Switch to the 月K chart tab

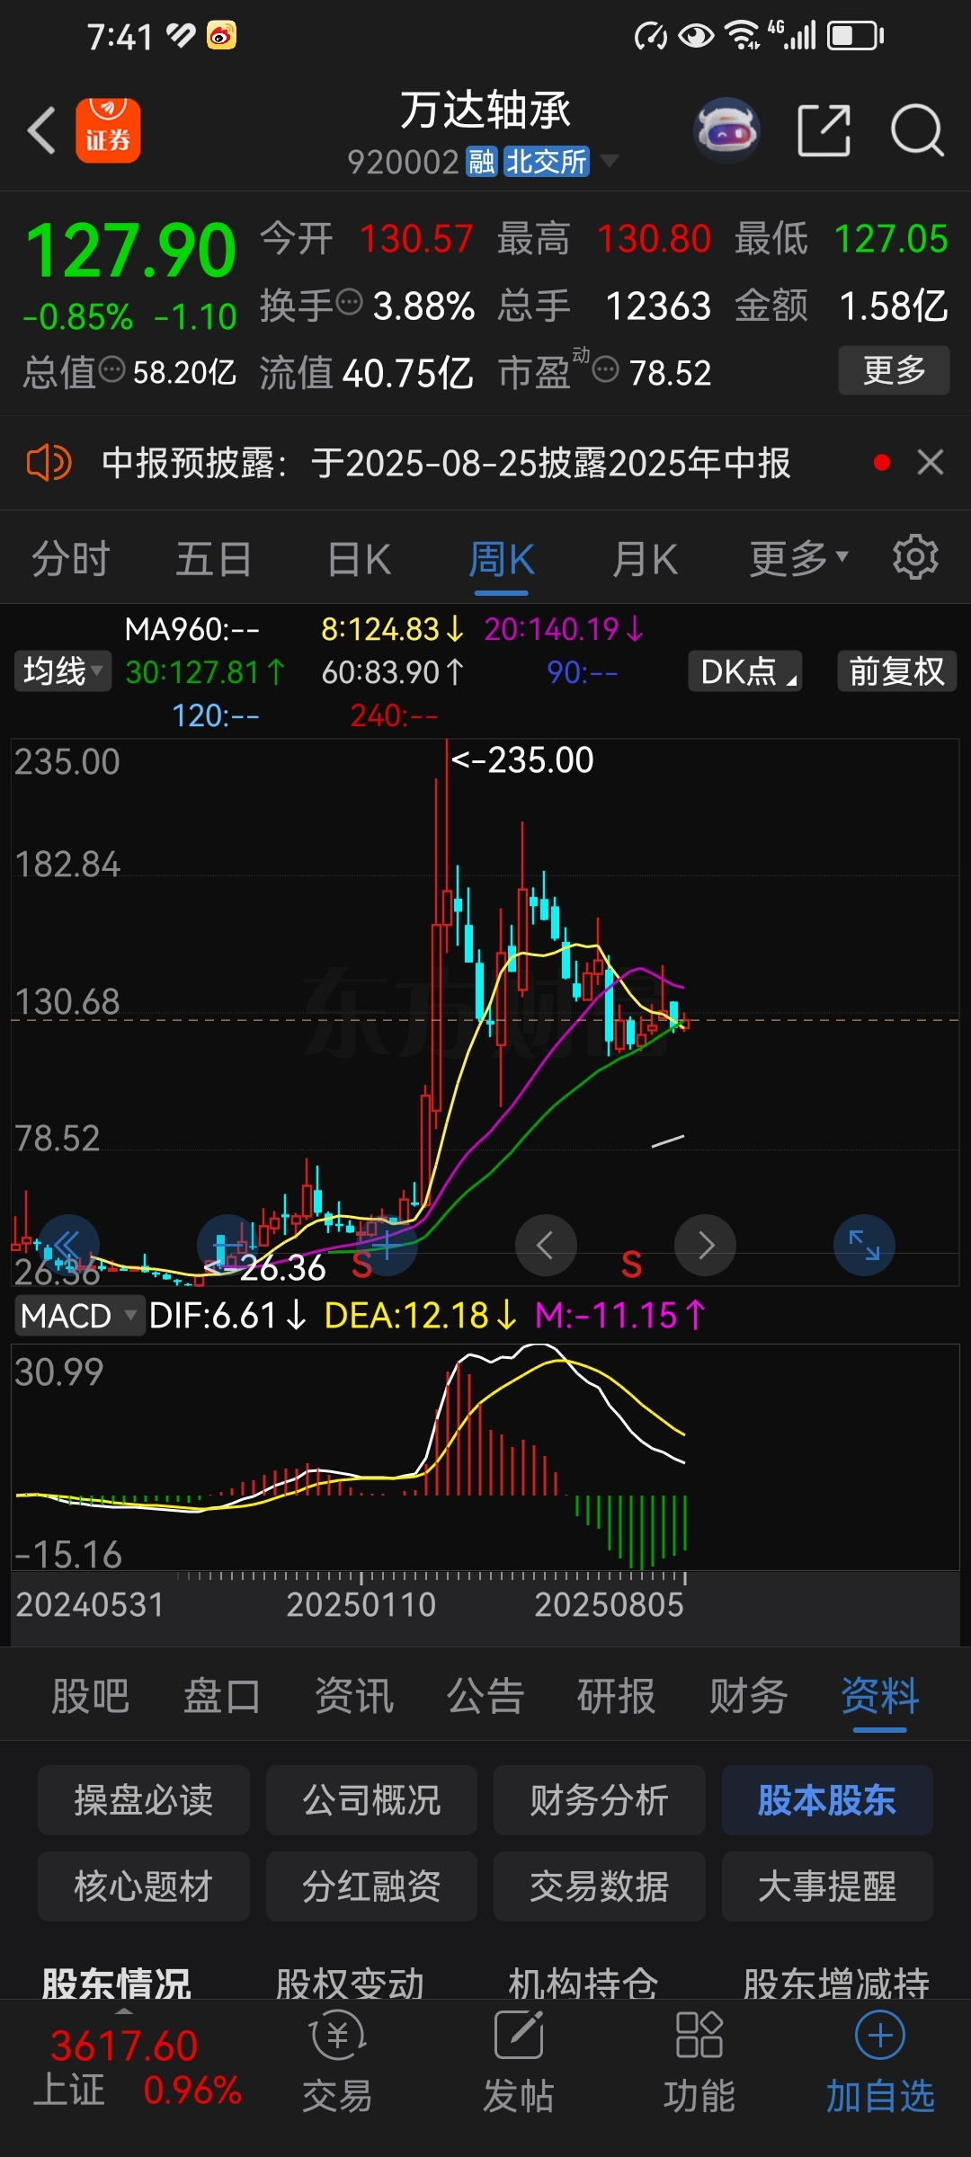pos(645,559)
